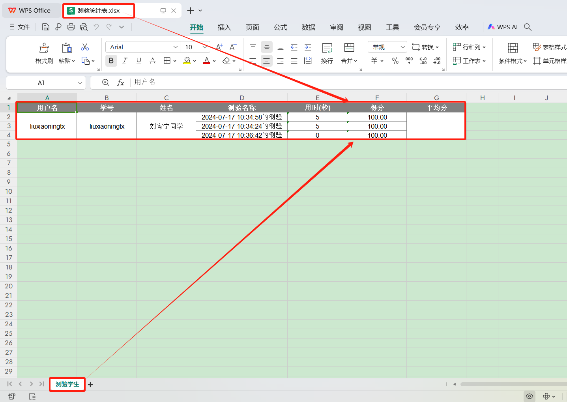The width and height of the screenshot is (567, 402).
Task: Click the strikethrough text icon
Action: pos(153,61)
